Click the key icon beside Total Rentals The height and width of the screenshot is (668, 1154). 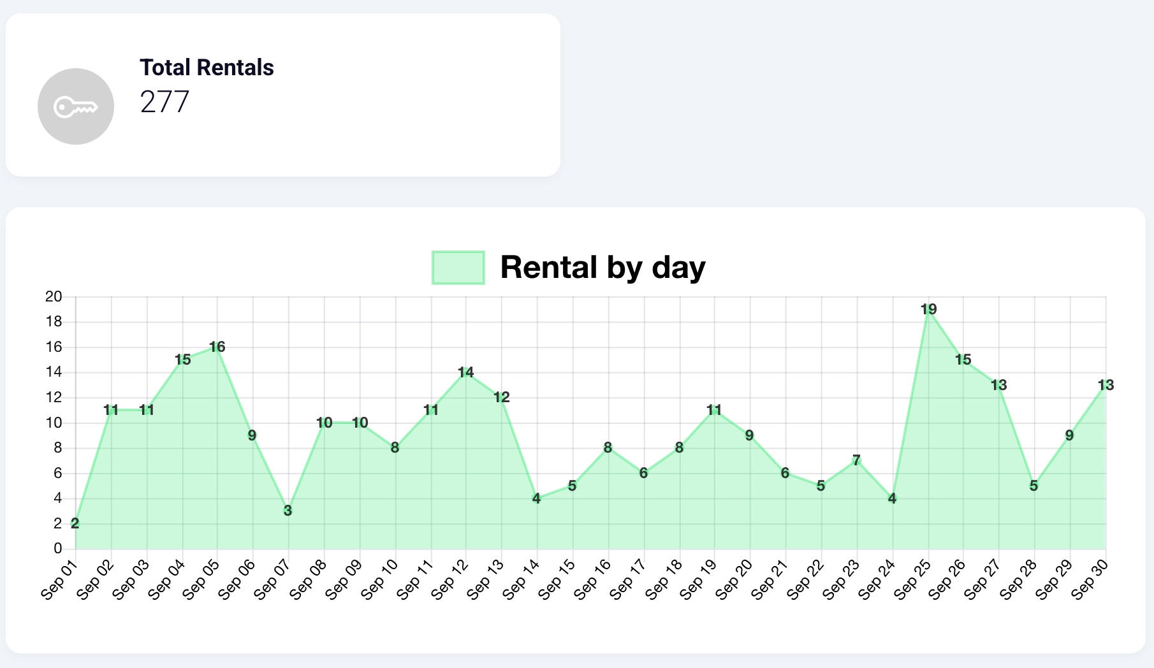(x=76, y=106)
